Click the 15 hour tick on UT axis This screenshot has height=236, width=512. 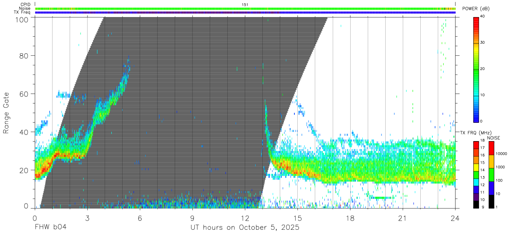(298, 218)
